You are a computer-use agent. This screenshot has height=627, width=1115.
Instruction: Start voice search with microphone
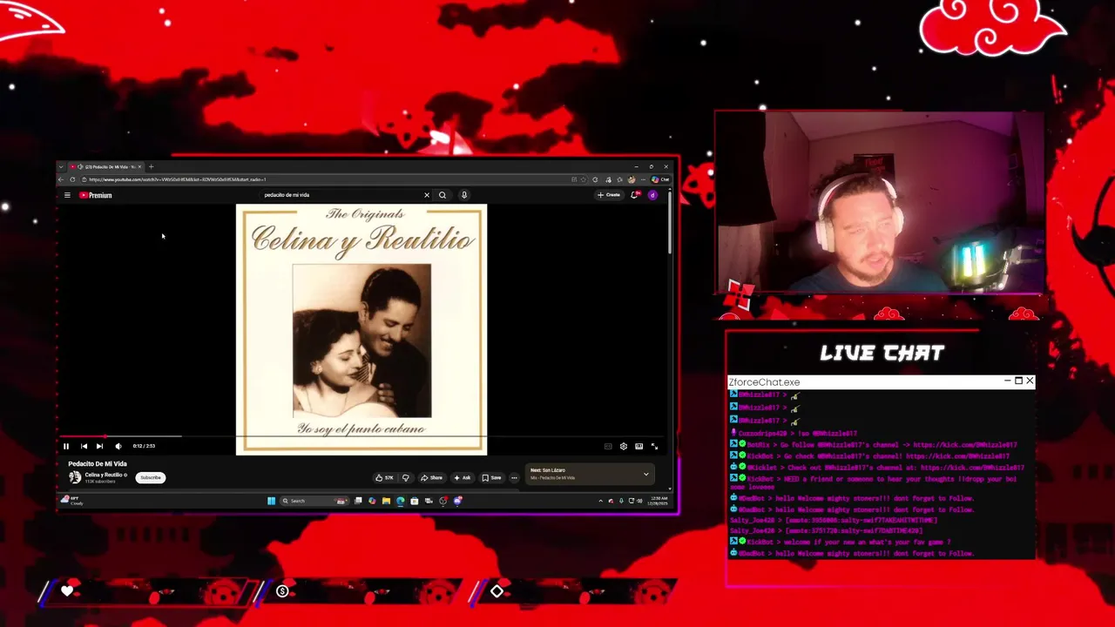[x=464, y=195]
